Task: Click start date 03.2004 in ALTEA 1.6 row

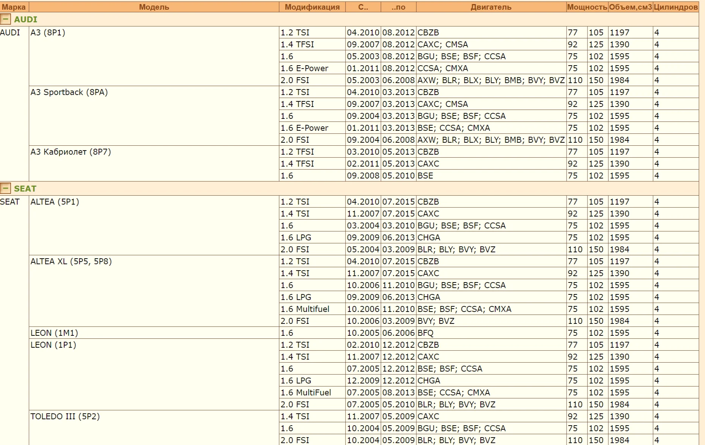Action: pos(363,225)
